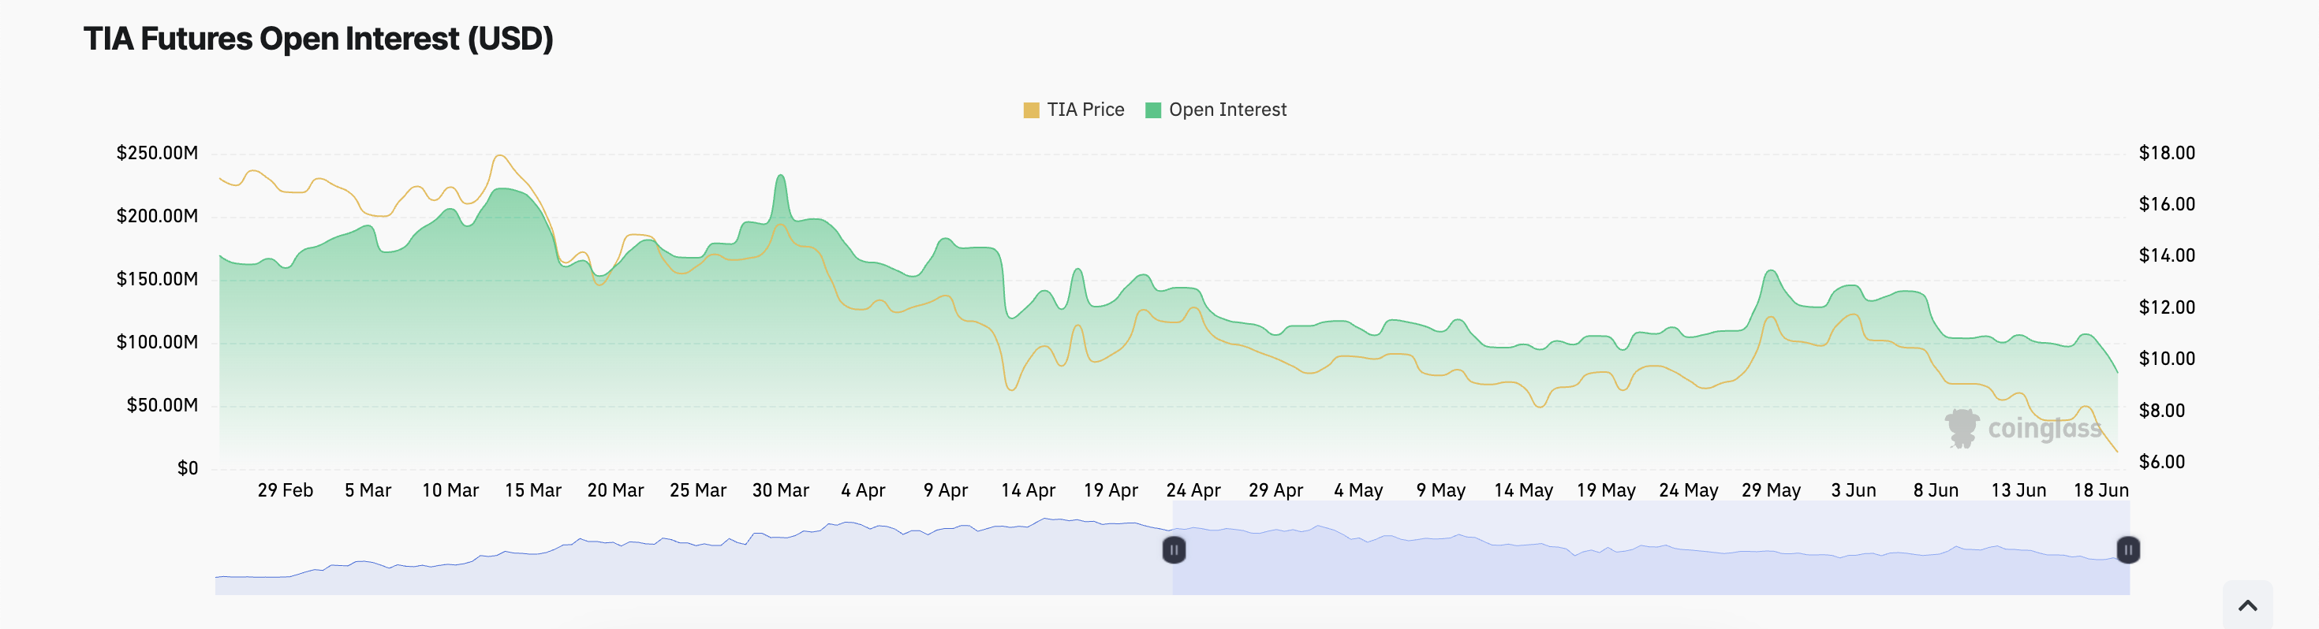Click the 29 May date label
This screenshot has width=2319, height=629.
1771,490
